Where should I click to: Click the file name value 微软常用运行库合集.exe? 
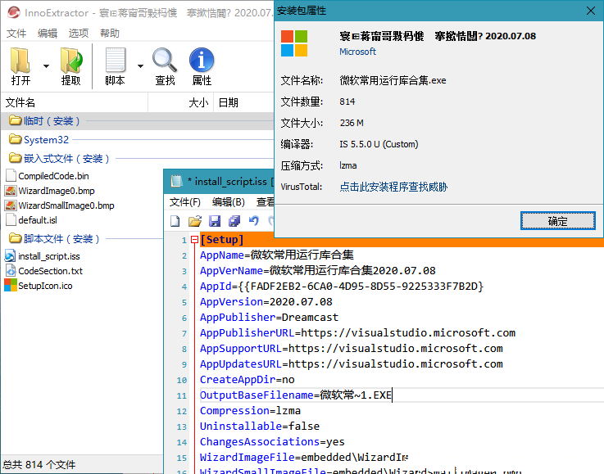coord(393,81)
